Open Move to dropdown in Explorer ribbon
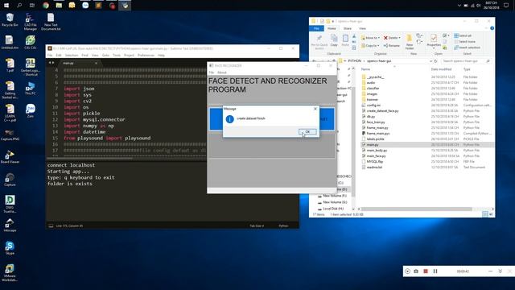Screen dimensions: 515x290 (370, 38)
